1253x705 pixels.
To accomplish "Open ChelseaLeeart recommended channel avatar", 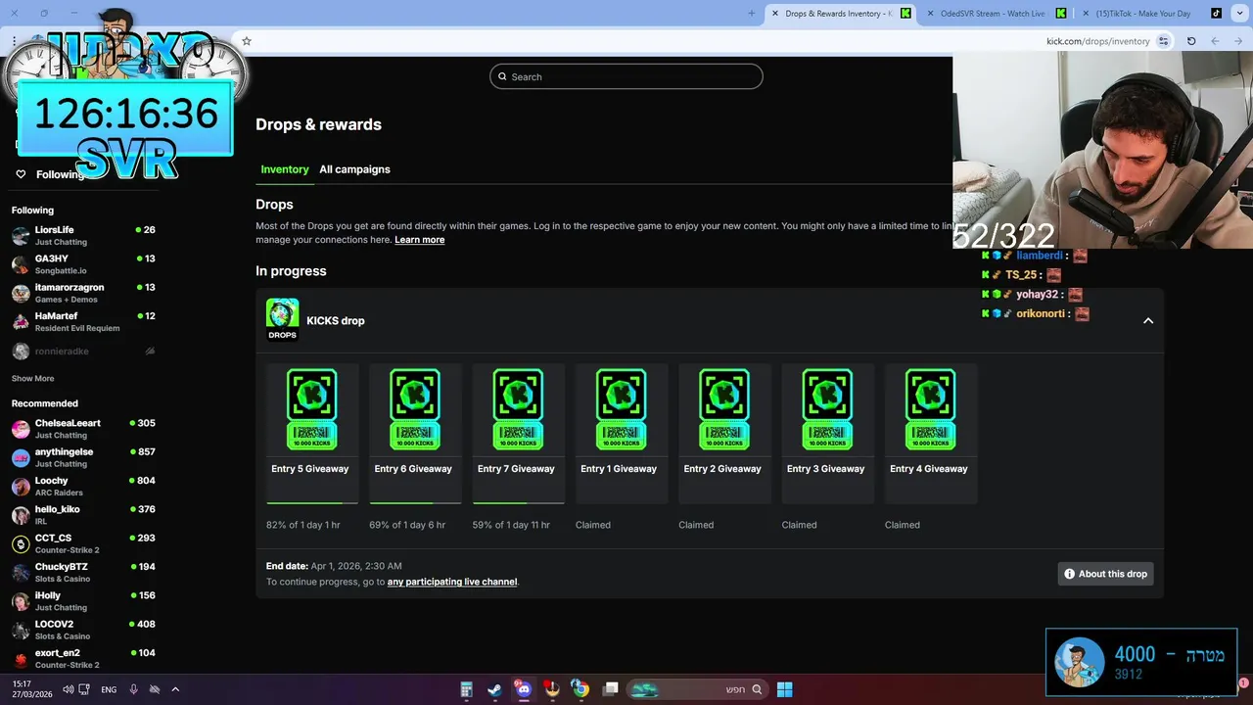I will (21, 429).
